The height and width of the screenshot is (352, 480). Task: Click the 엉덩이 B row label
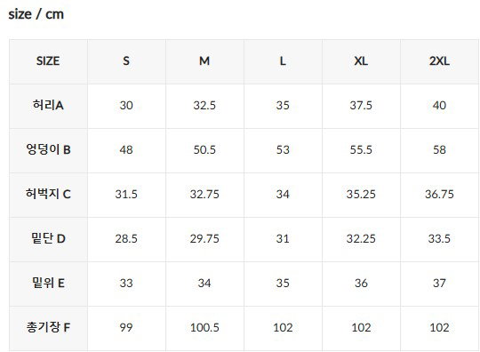pos(48,150)
